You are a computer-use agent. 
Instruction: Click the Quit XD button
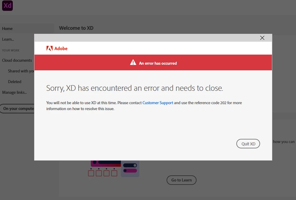(x=248, y=144)
